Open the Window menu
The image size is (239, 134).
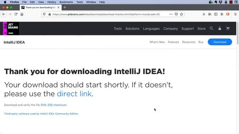91,2
